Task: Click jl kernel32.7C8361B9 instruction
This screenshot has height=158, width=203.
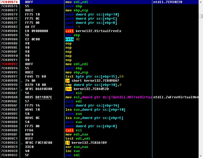Action: coord(86,143)
